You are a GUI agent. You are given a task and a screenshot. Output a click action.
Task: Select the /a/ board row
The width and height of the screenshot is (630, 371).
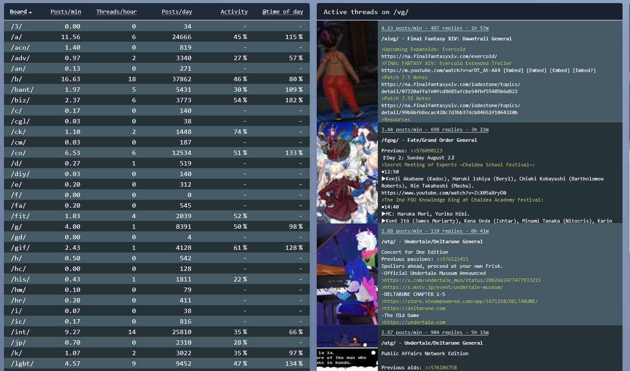(157, 37)
